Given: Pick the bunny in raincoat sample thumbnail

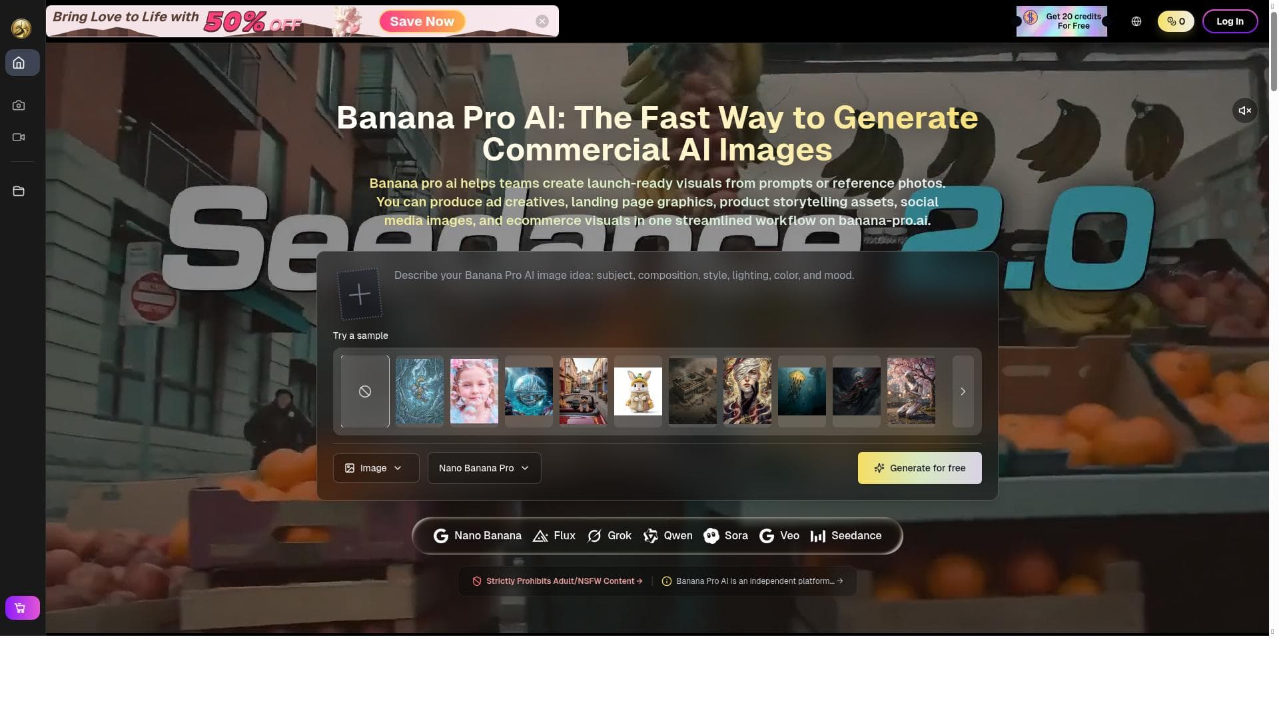Looking at the screenshot, I should coord(638,391).
